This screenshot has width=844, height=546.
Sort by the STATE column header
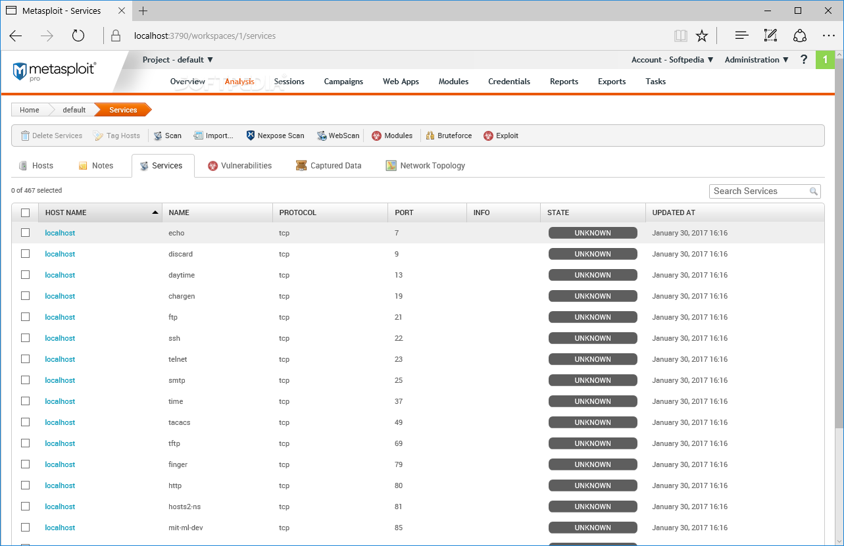[593, 212]
